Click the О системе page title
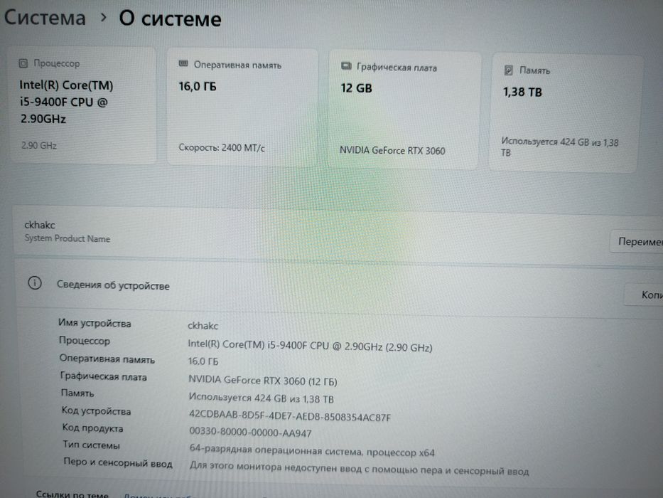The height and width of the screenshot is (498, 663). (x=170, y=18)
